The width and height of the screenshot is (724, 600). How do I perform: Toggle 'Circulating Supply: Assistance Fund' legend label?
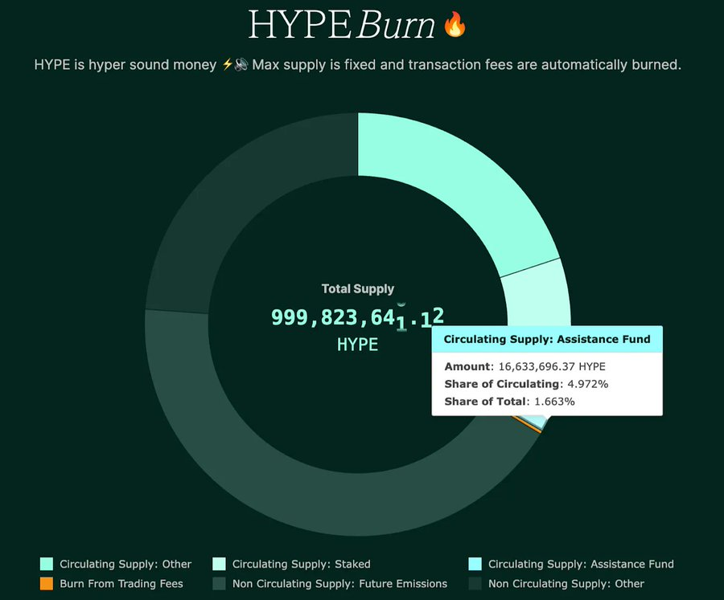pyautogui.click(x=581, y=564)
